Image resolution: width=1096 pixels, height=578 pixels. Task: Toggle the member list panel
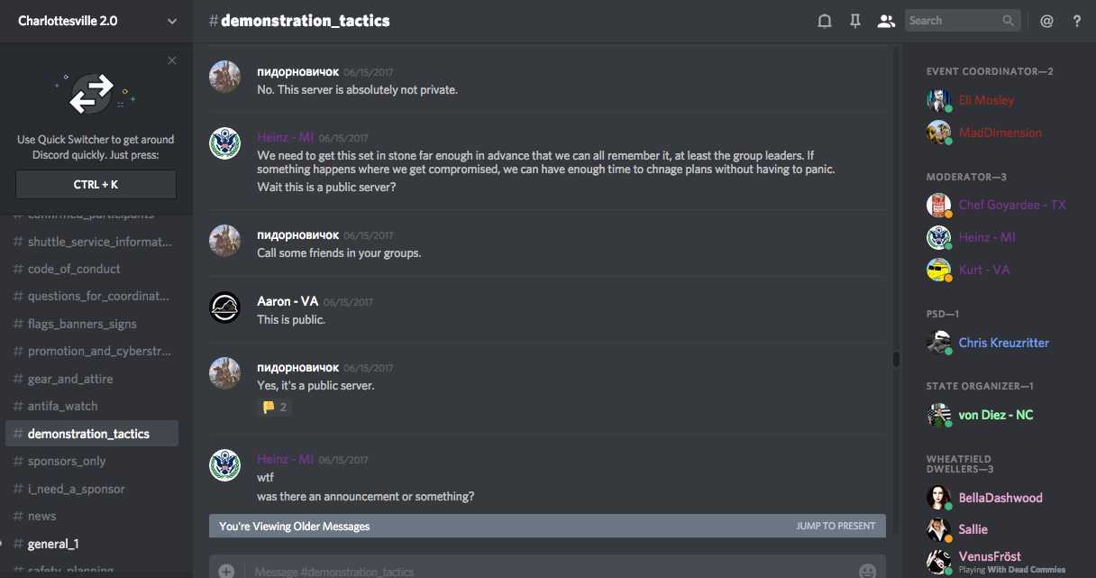(886, 21)
